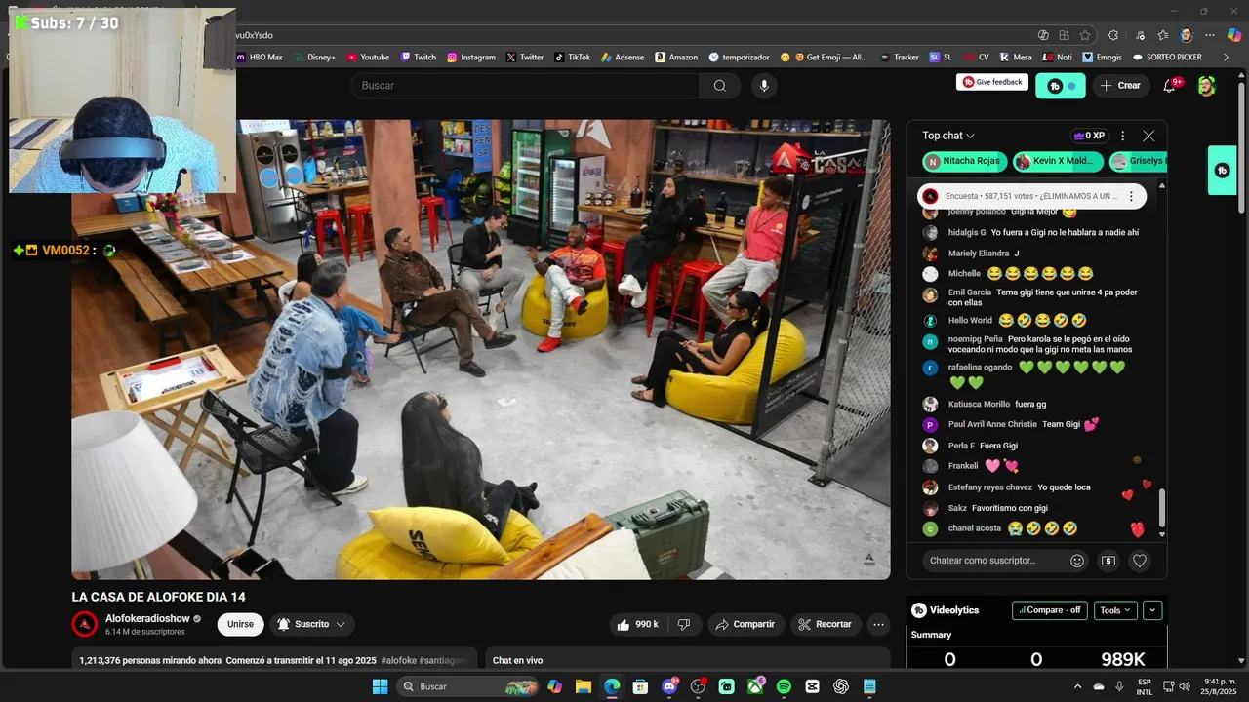Open browser settings three-dot menu

pos(1210,35)
